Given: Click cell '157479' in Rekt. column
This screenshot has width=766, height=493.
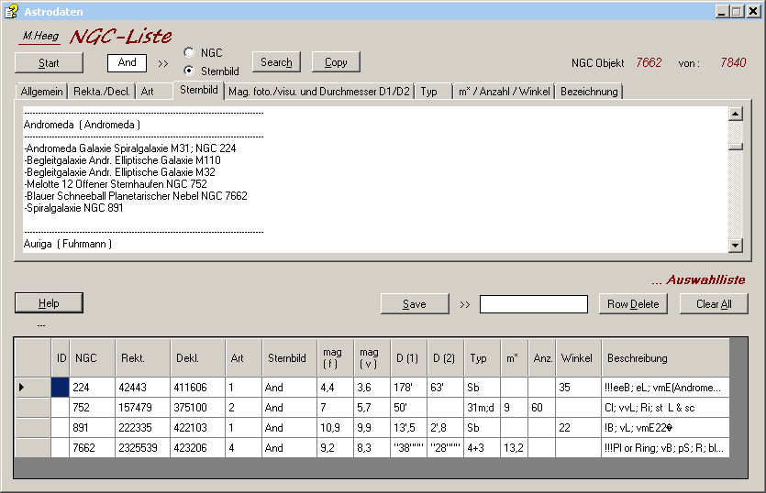Looking at the screenshot, I should pyautogui.click(x=142, y=408).
